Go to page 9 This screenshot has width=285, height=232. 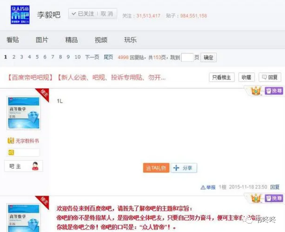pyautogui.click(x=68, y=57)
